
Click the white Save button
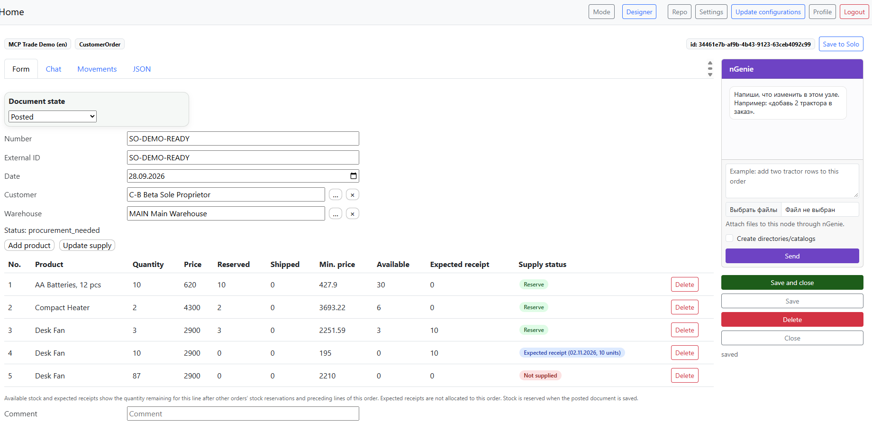pos(792,301)
